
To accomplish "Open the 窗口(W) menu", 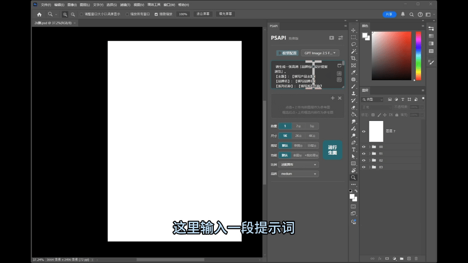I will tap(169, 5).
